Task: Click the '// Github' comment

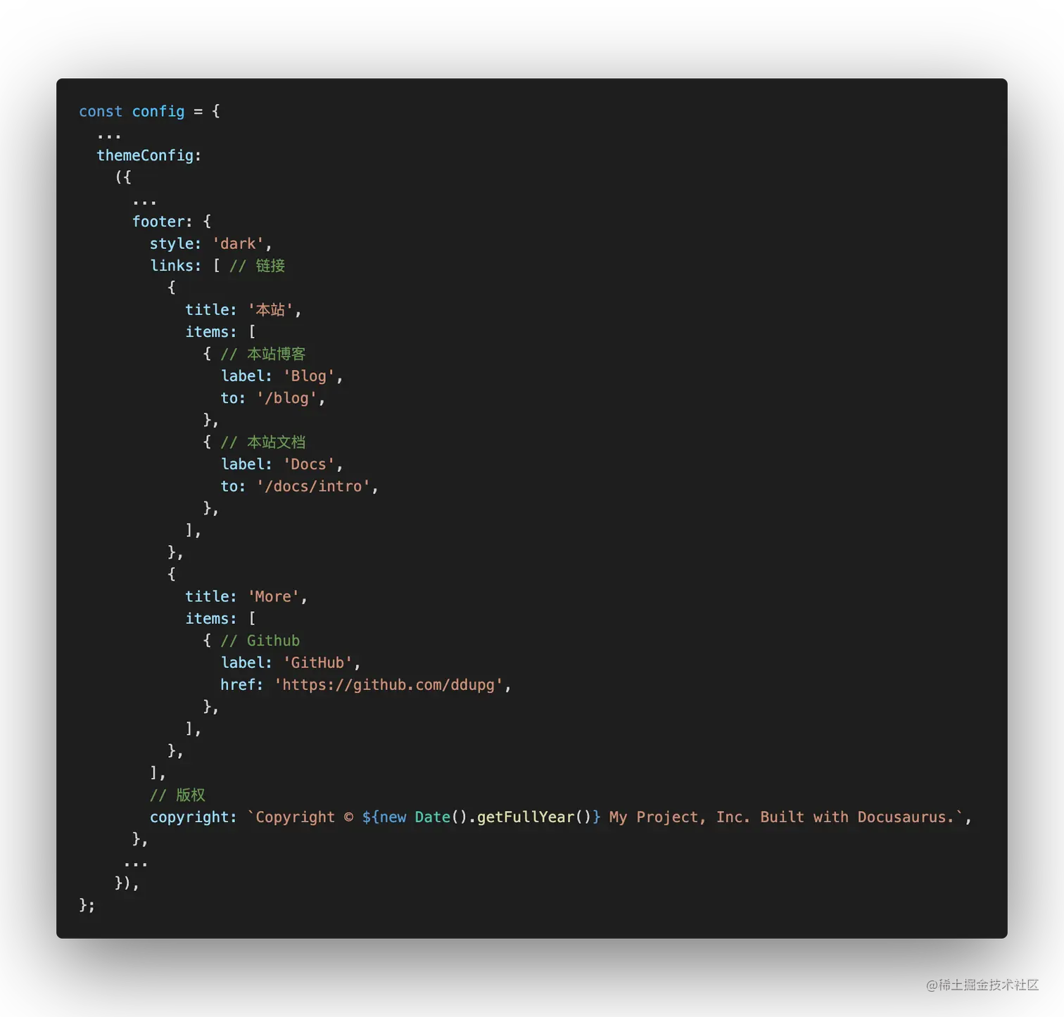Action: [259, 640]
